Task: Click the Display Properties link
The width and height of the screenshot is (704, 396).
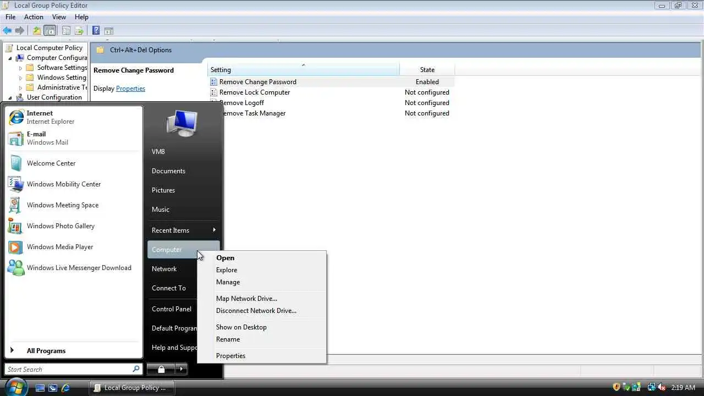Action: [x=130, y=89]
